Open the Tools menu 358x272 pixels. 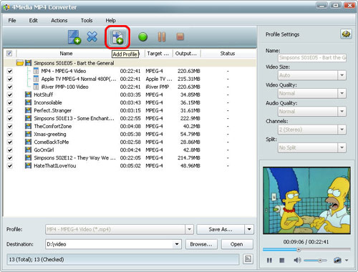(x=87, y=20)
